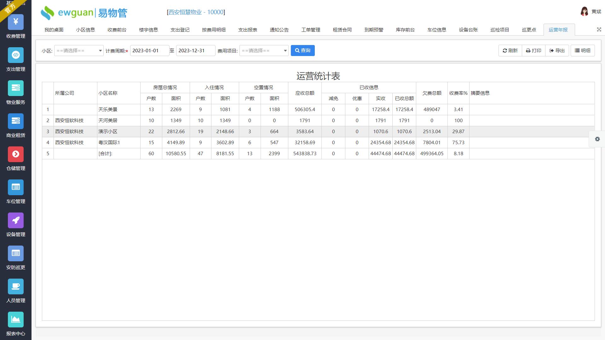This screenshot has height=340, width=605.
Task: Click the start date field 2023-01-01
Action: [x=149, y=51]
